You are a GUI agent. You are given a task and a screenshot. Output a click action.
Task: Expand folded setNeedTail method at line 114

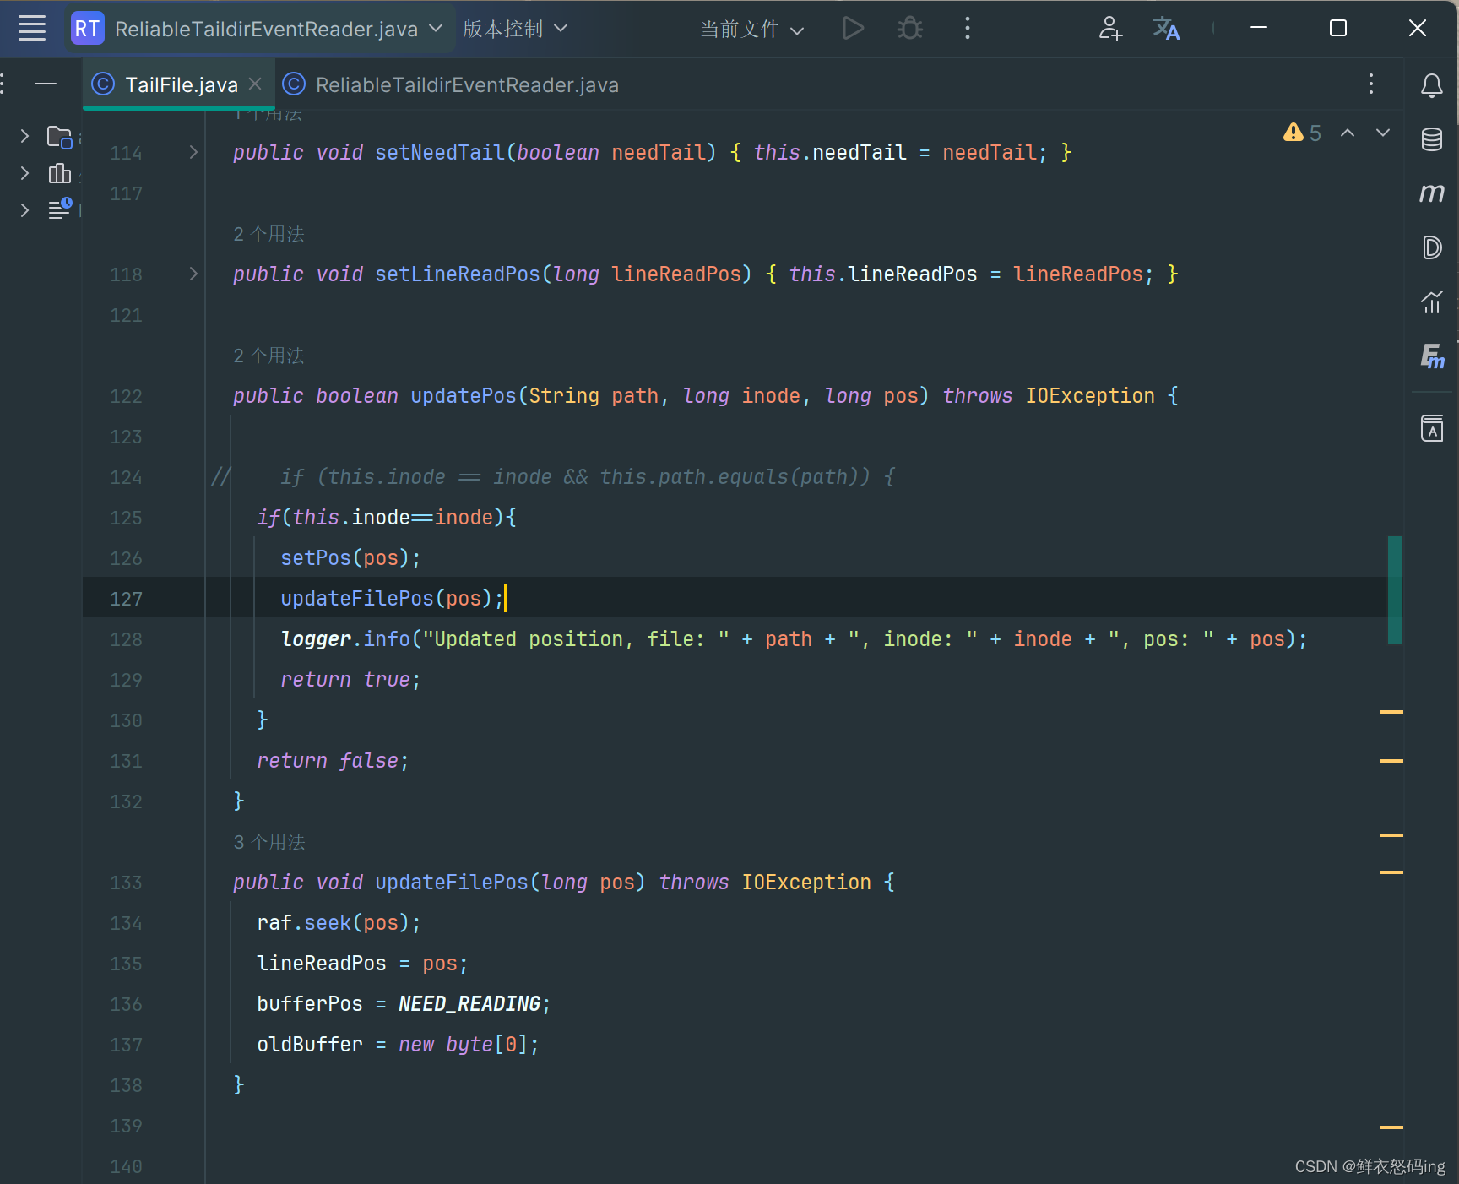point(193,153)
